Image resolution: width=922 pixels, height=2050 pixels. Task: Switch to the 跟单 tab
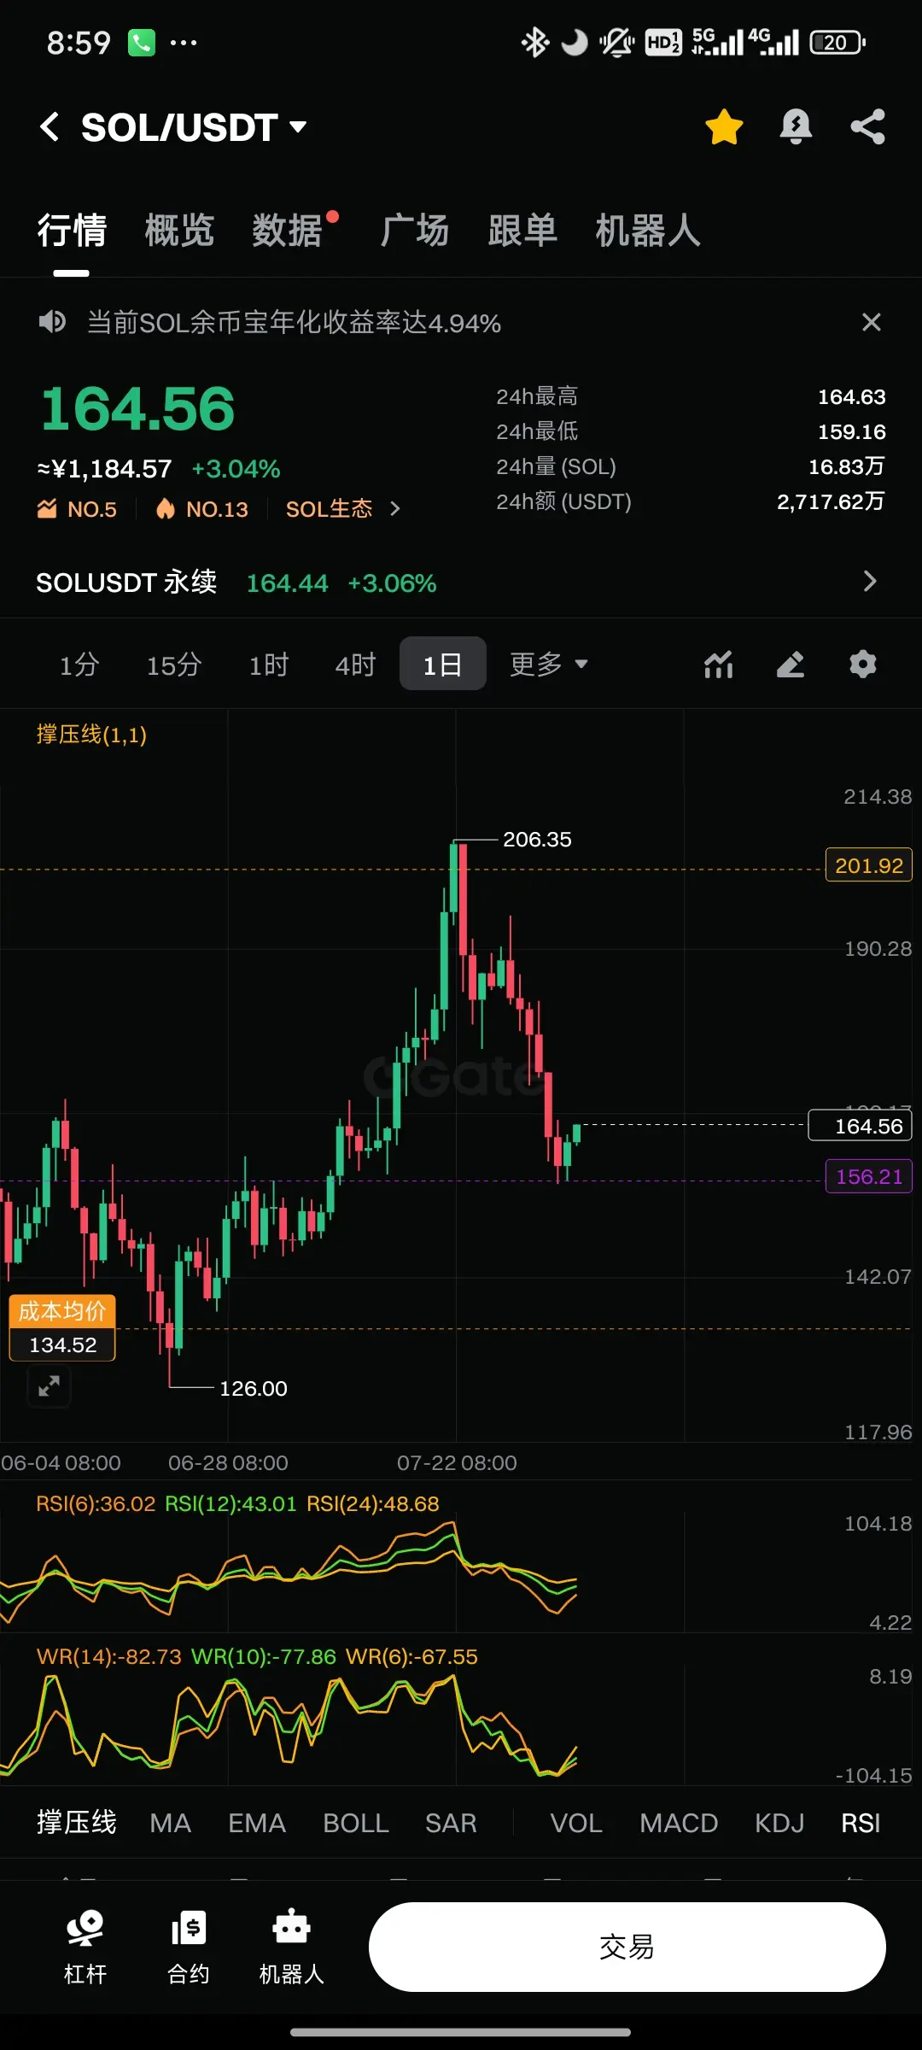click(522, 231)
